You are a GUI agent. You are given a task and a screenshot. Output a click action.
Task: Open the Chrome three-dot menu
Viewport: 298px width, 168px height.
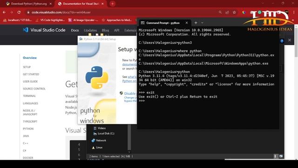pyautogui.click(x=294, y=13)
